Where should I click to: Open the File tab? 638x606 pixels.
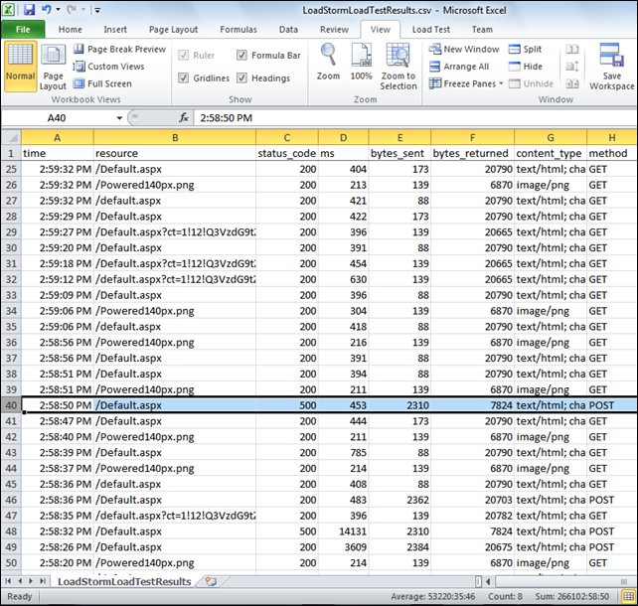point(23,29)
